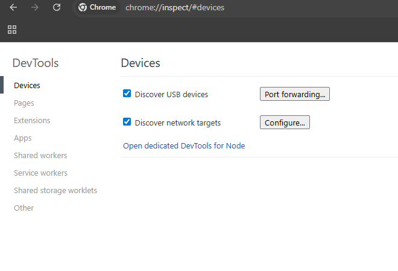Open the apps grid icon in bookmarks bar
Screen dimensions: 398x271
click(12, 30)
